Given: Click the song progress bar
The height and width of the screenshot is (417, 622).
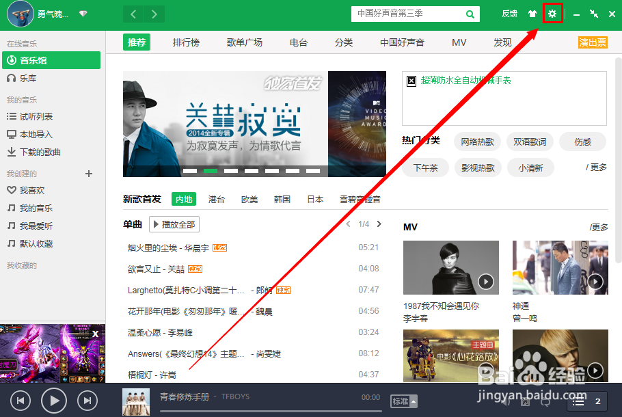Looking at the screenshot, I should (271, 412).
